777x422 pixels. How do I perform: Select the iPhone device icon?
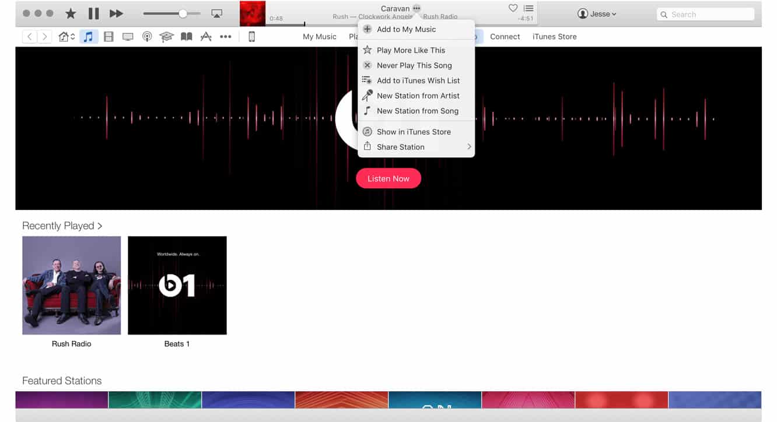pos(251,37)
